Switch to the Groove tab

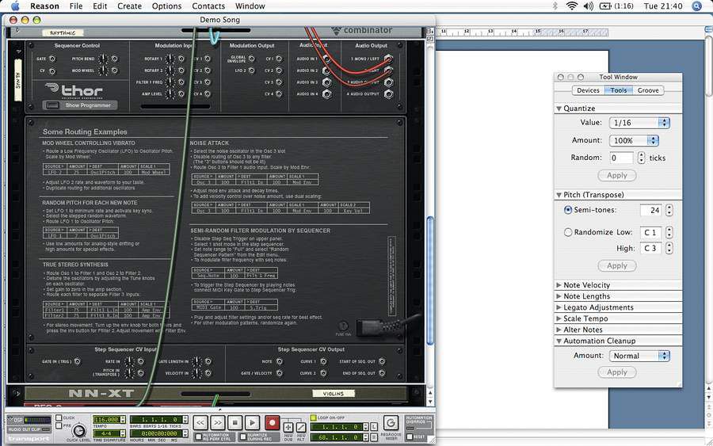coord(648,90)
